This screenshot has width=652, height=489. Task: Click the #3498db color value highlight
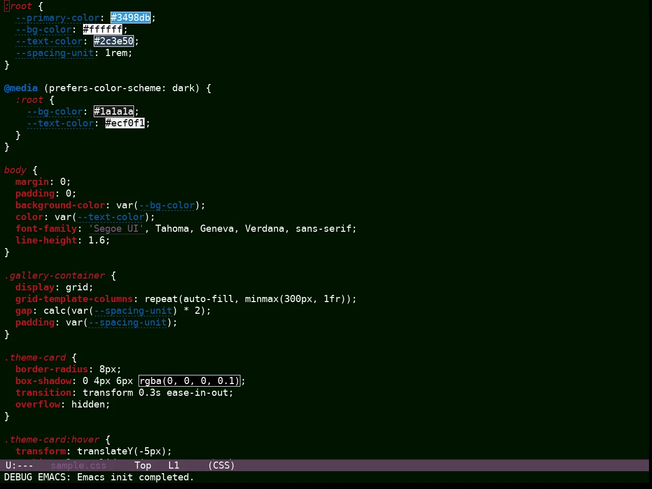pos(131,18)
